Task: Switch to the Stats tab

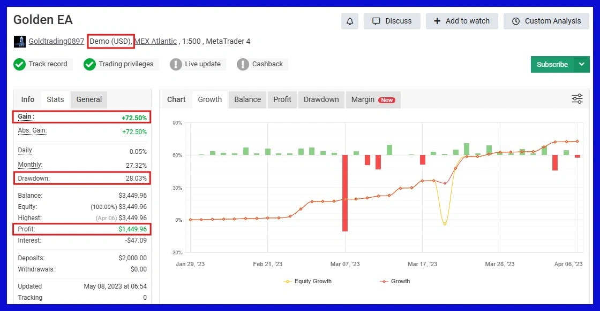Action: [x=55, y=99]
